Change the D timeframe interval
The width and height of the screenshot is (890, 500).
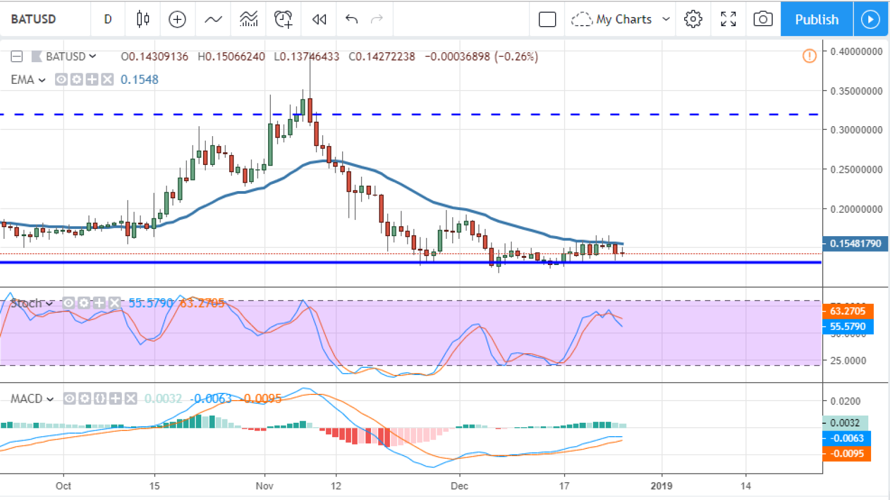108,19
